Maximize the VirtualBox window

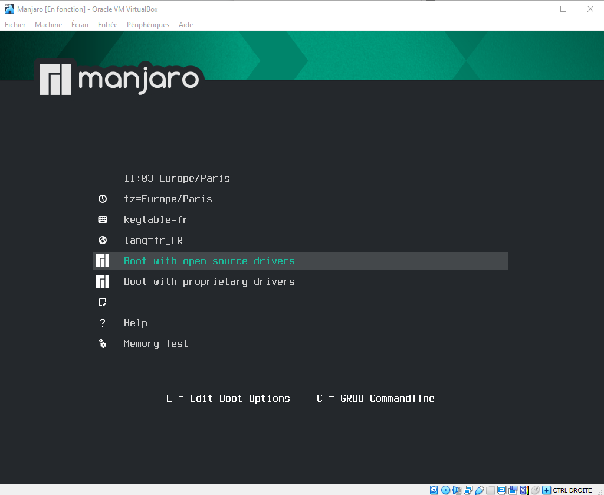[563, 9]
